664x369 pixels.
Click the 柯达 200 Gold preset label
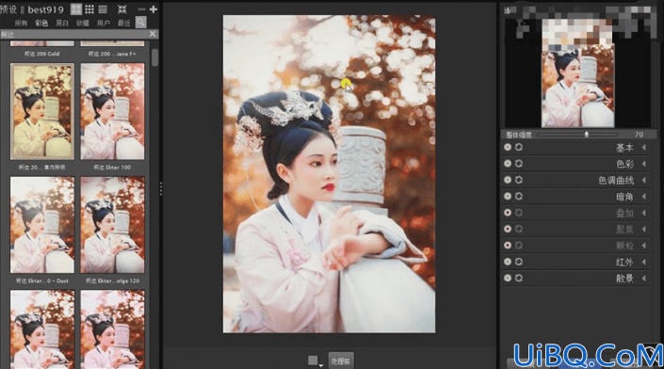click(x=42, y=54)
